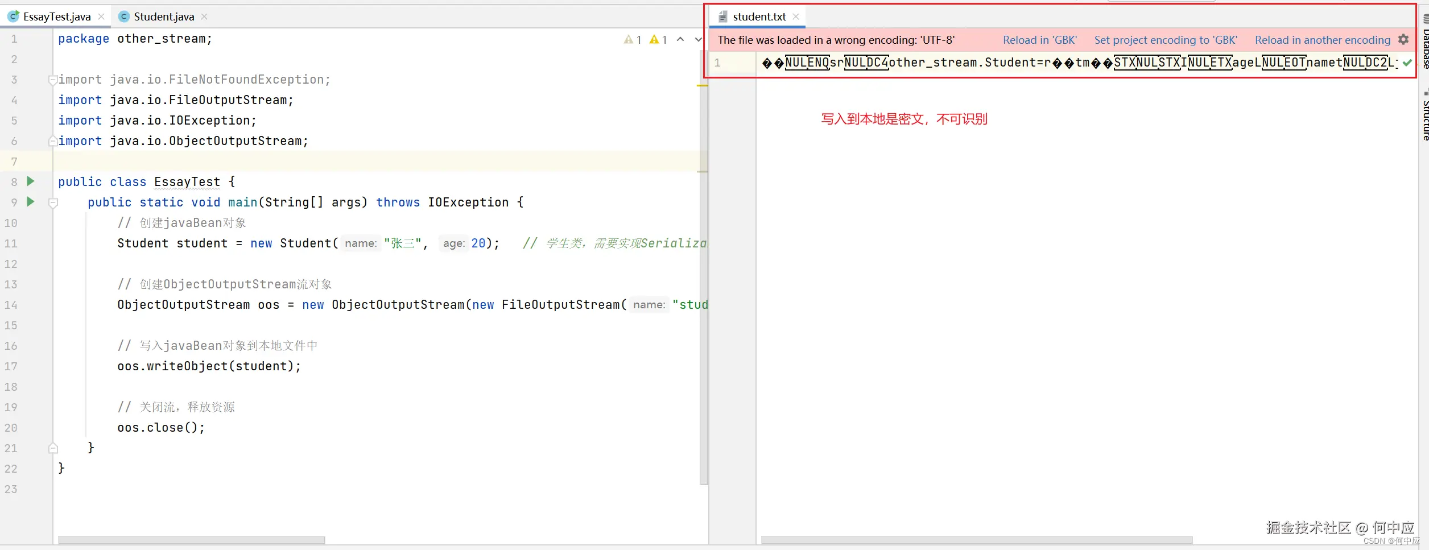The height and width of the screenshot is (550, 1429).
Task: Click 'package other_stream;' declaration
Action: pyautogui.click(x=135, y=39)
